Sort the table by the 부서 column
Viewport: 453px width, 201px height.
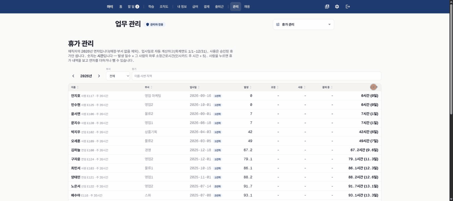[x=148, y=87]
